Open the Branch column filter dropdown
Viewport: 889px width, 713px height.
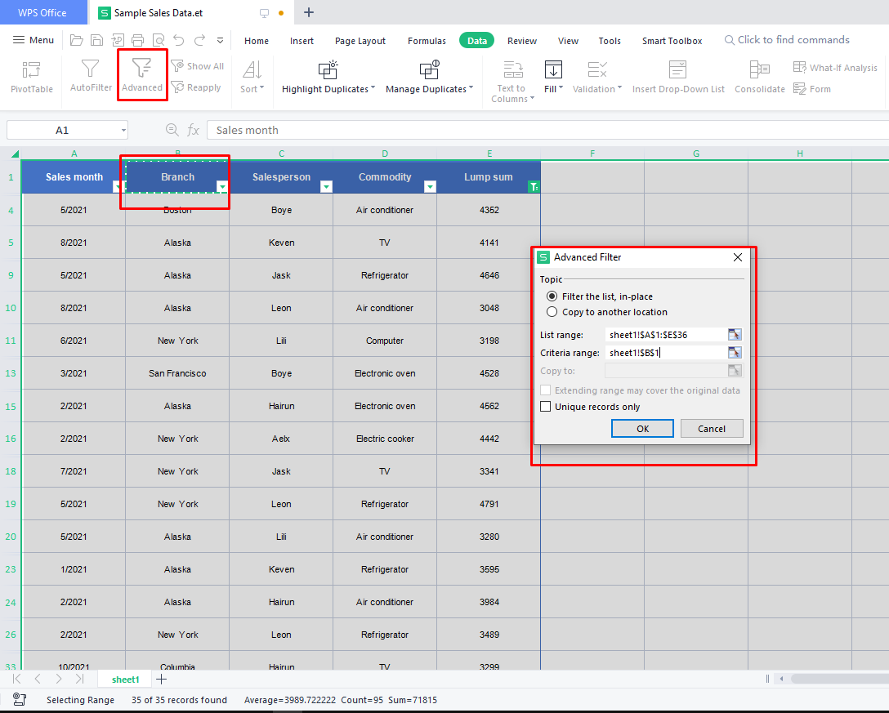pos(222,186)
